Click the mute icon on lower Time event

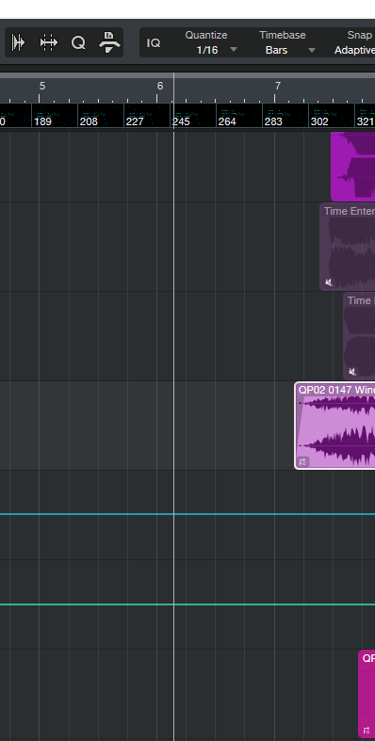pyautogui.click(x=352, y=372)
